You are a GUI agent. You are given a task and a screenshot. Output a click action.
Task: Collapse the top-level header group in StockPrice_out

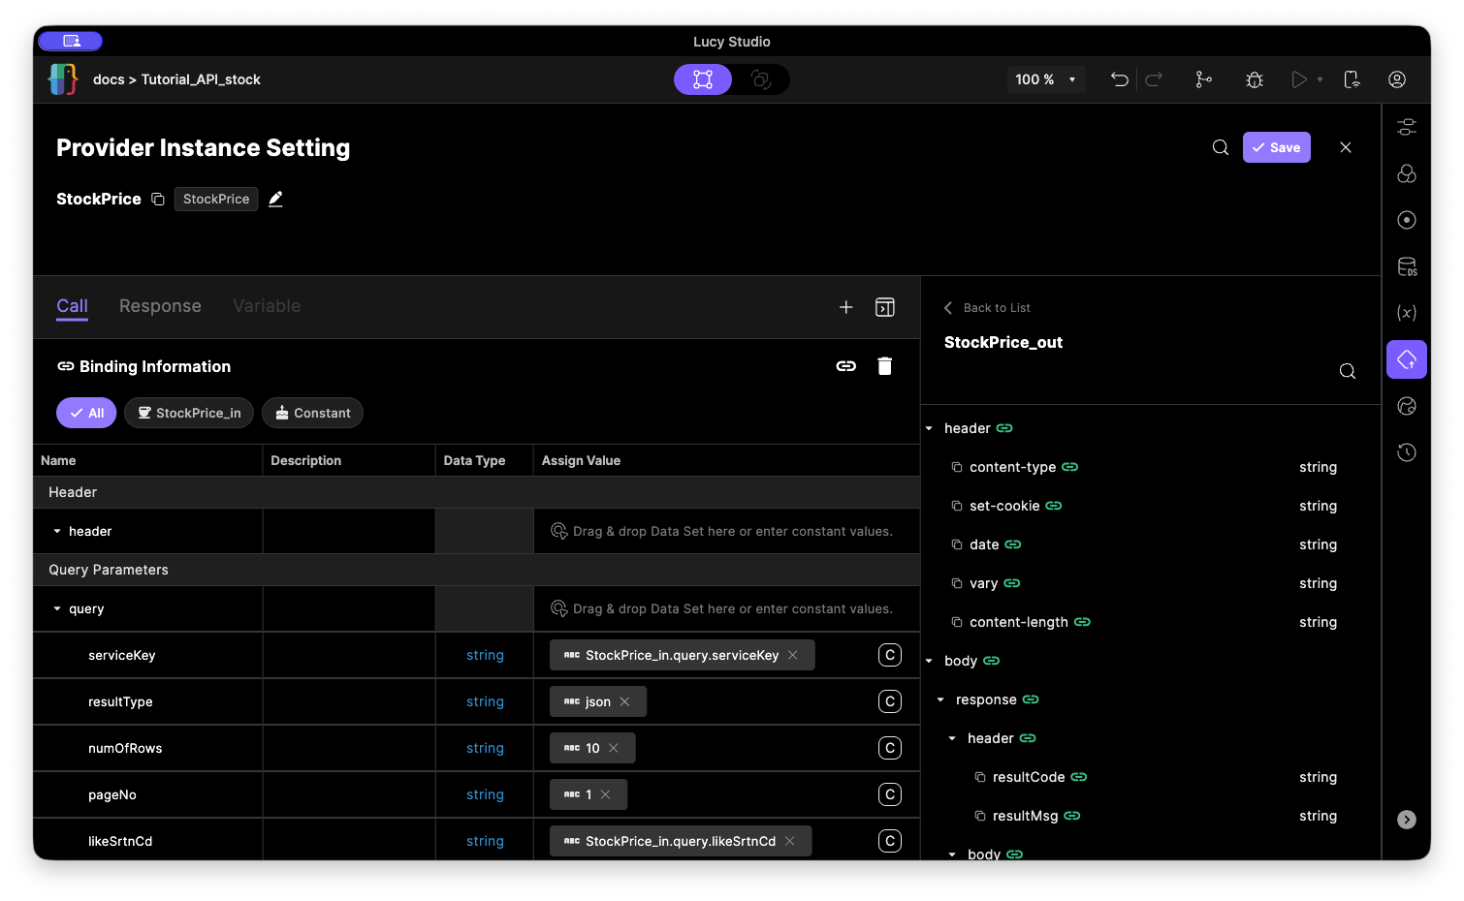pos(929,428)
